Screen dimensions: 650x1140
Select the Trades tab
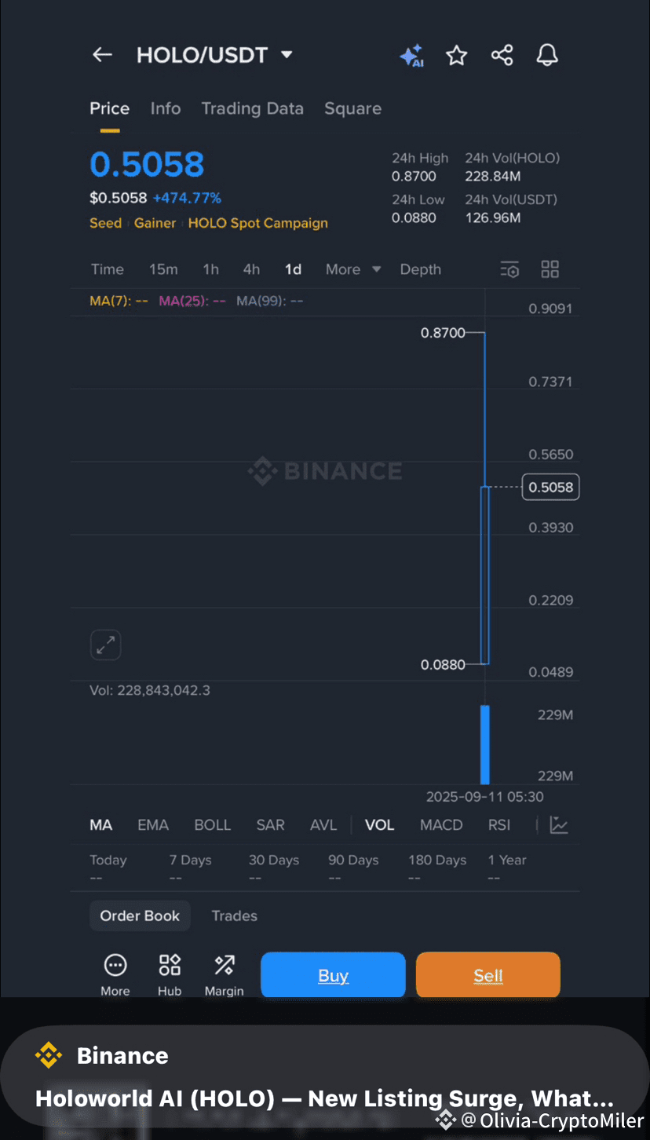coord(234,915)
